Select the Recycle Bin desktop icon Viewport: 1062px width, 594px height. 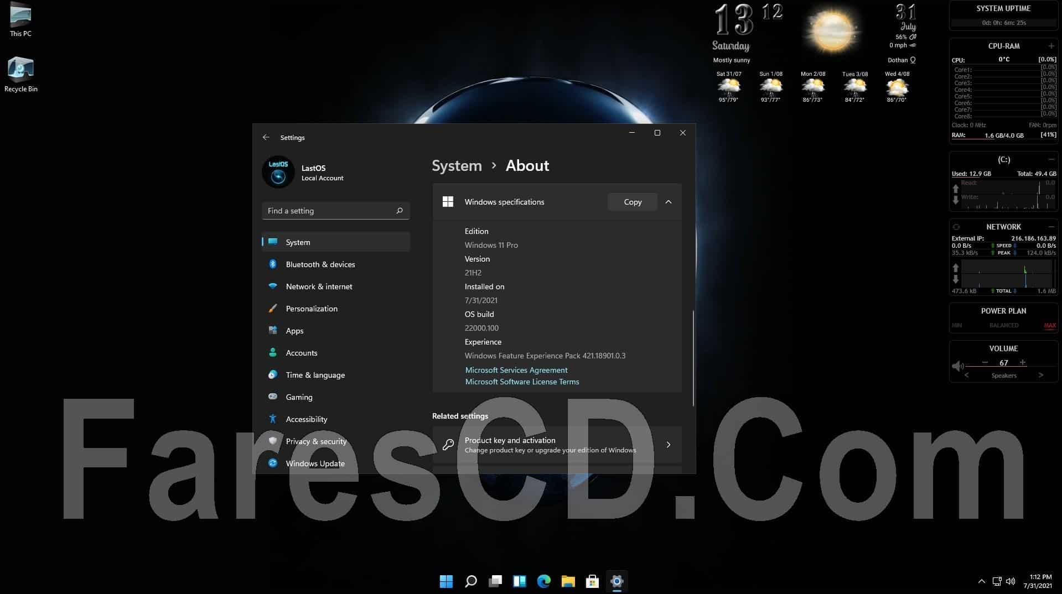(x=20, y=74)
